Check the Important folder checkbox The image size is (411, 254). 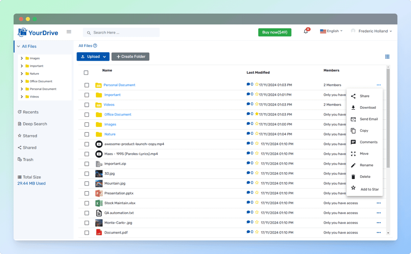87,95
